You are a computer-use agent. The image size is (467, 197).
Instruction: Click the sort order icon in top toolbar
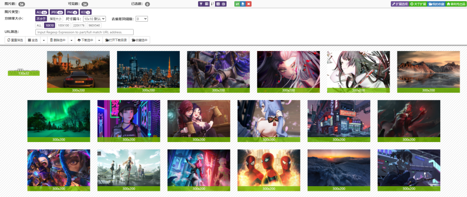pyautogui.click(x=212, y=4)
